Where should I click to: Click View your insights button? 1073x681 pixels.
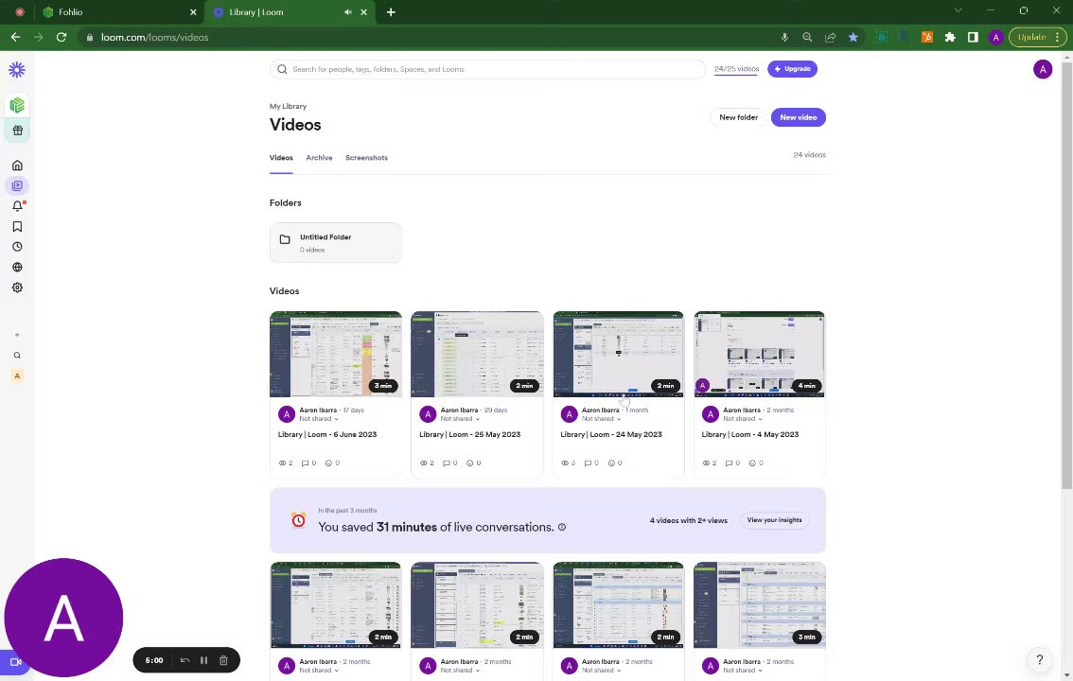(774, 520)
